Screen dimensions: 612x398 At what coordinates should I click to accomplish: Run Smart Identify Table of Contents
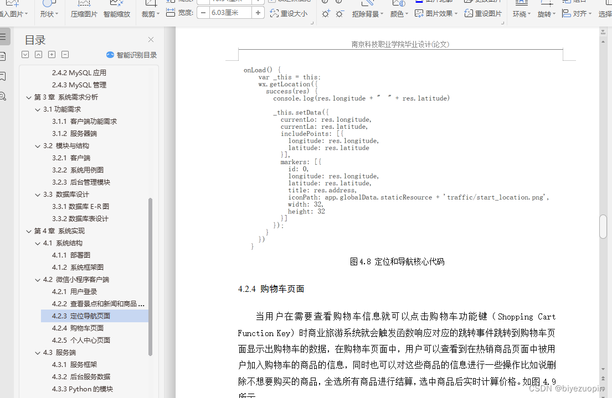click(x=131, y=54)
